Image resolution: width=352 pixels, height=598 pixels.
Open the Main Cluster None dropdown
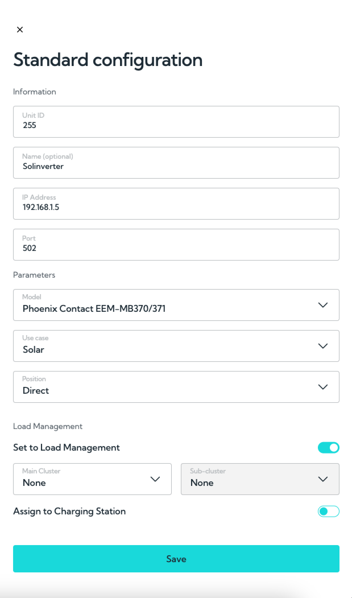tap(92, 479)
